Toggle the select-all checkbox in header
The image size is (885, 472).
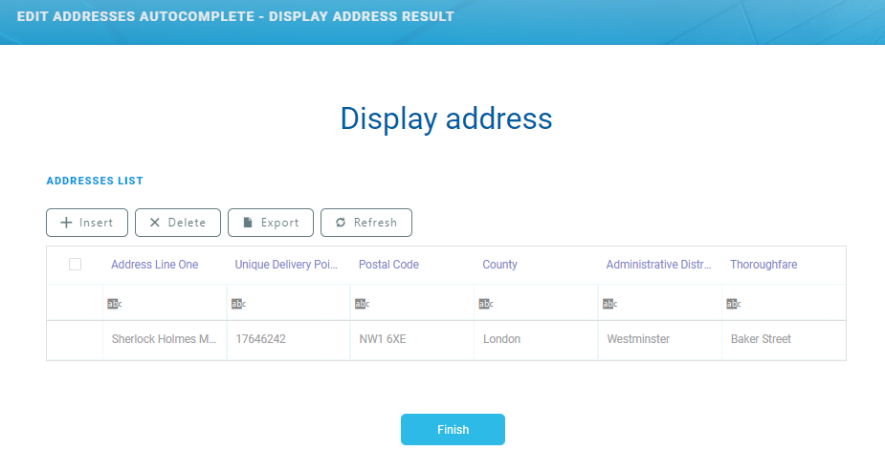pos(75,265)
